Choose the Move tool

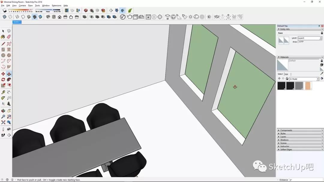pyautogui.click(x=3, y=74)
